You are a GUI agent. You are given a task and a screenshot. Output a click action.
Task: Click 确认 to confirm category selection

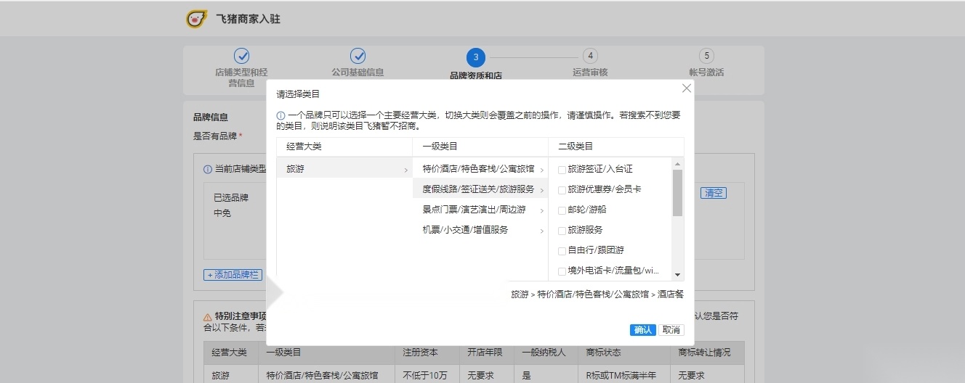(643, 330)
